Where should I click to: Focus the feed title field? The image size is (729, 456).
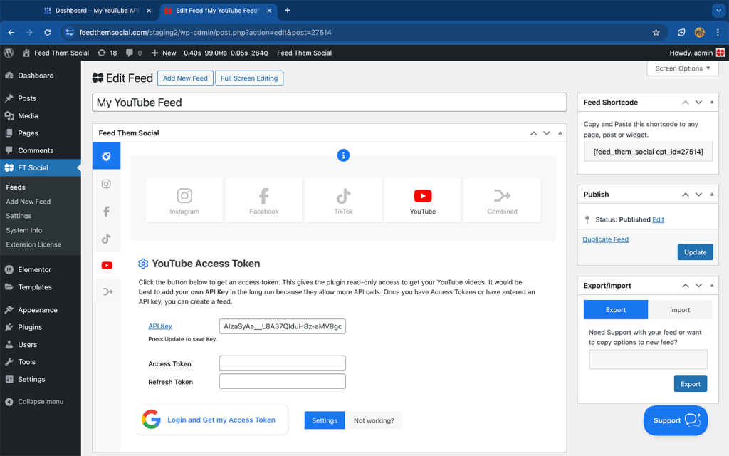coord(329,103)
